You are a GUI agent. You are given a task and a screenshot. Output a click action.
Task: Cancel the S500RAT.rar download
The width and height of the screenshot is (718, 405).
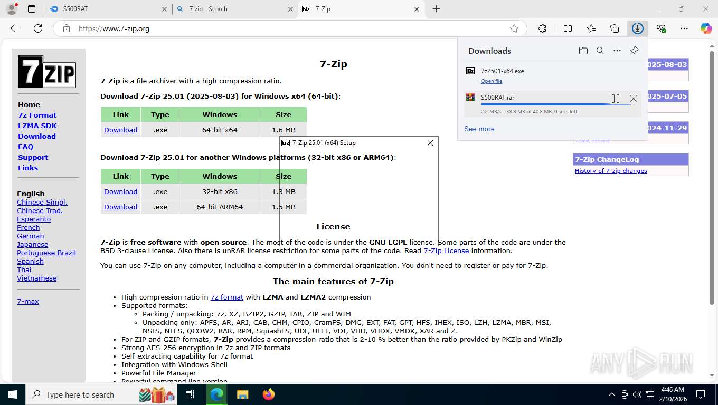[634, 99]
